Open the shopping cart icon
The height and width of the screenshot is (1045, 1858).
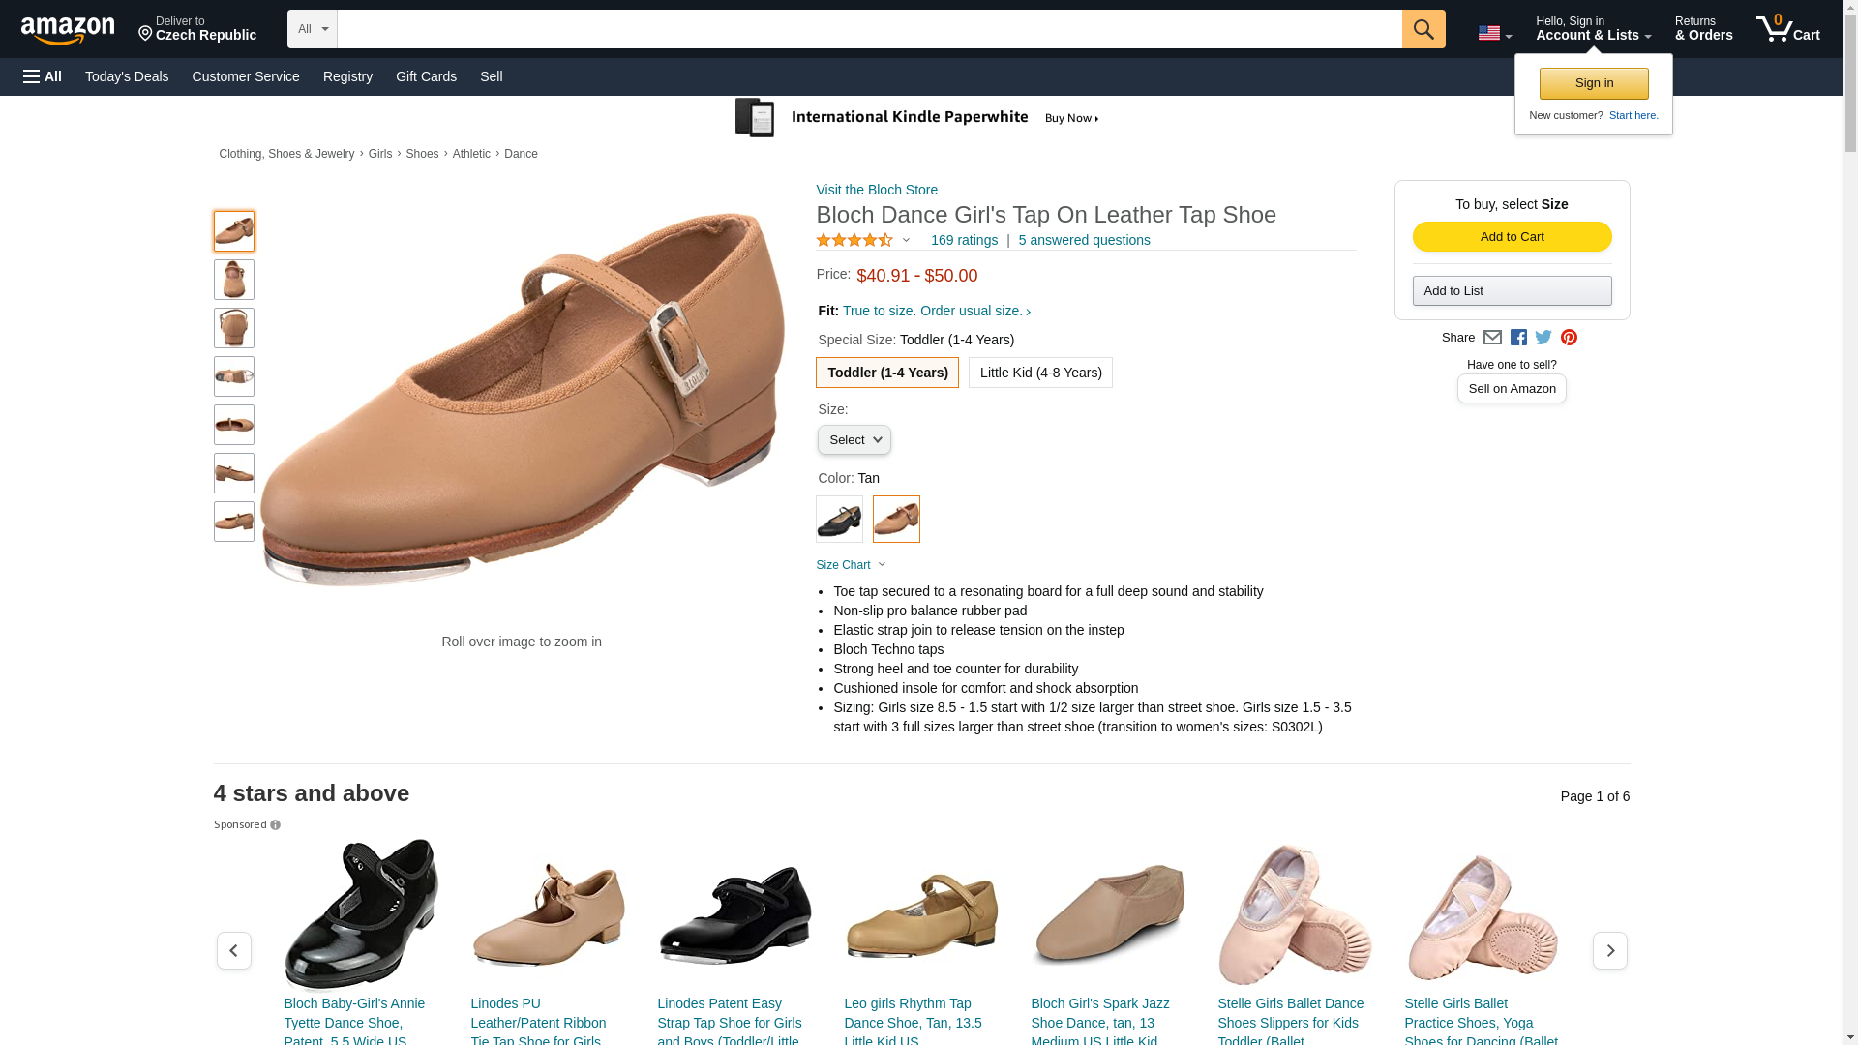coord(1787,28)
